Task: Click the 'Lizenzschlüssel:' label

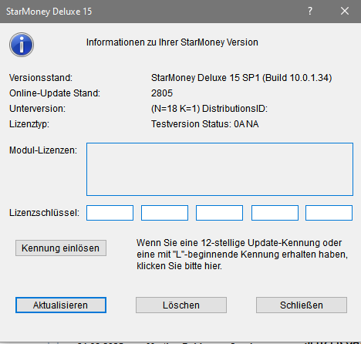Action: tap(44, 213)
